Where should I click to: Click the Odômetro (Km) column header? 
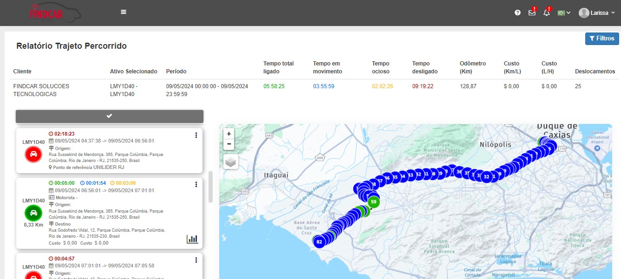pyautogui.click(x=473, y=67)
